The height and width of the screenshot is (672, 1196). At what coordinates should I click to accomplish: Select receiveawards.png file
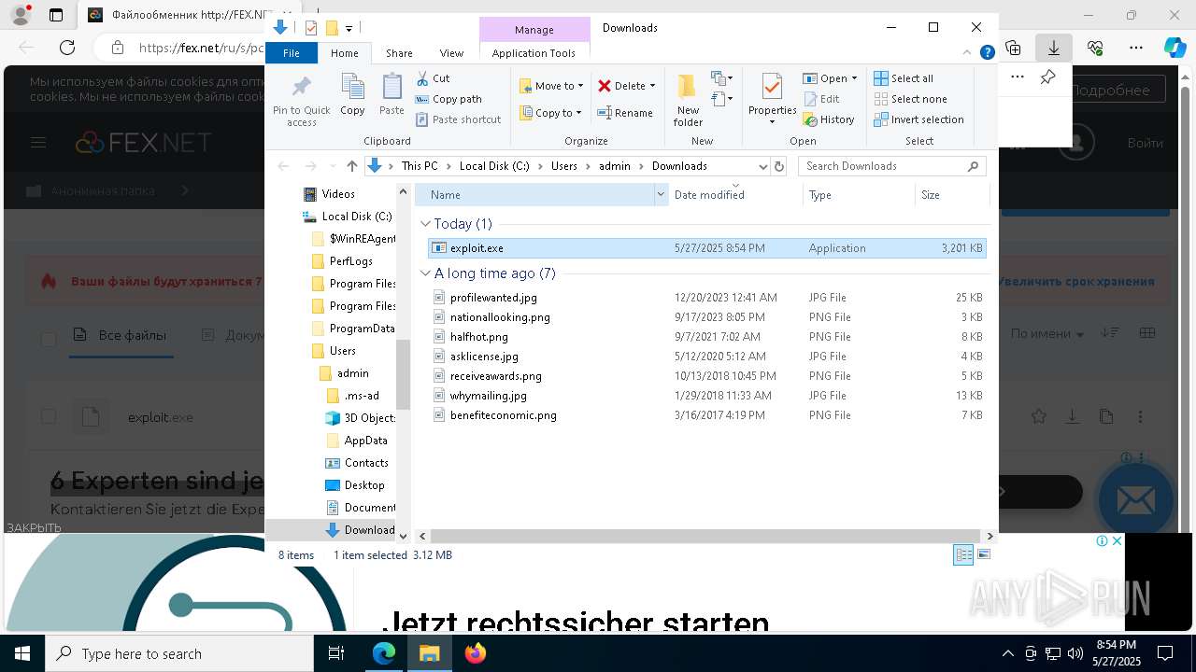click(x=706, y=376)
